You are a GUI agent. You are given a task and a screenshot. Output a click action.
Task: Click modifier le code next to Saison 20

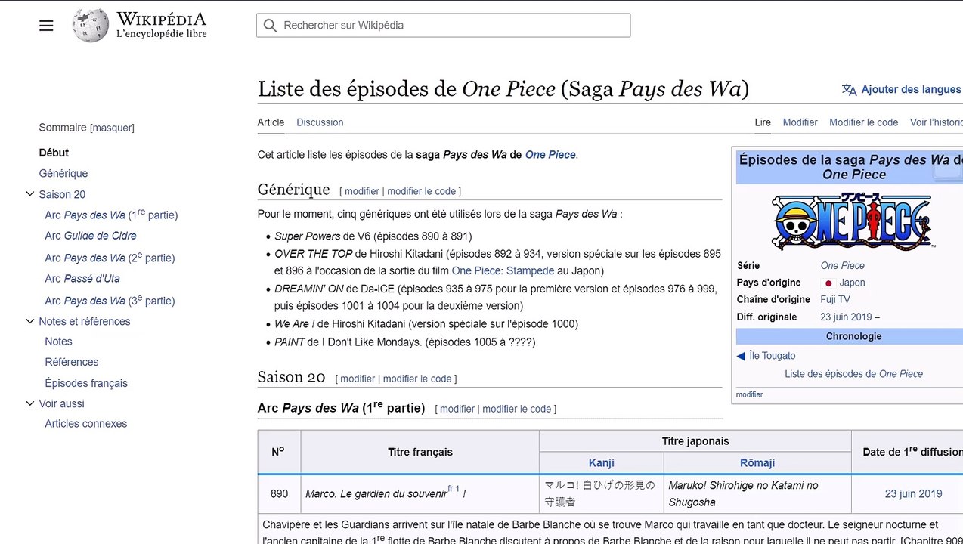418,379
